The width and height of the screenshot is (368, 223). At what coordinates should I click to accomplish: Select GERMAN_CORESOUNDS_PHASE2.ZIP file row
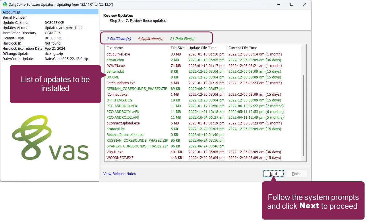pos(203,89)
